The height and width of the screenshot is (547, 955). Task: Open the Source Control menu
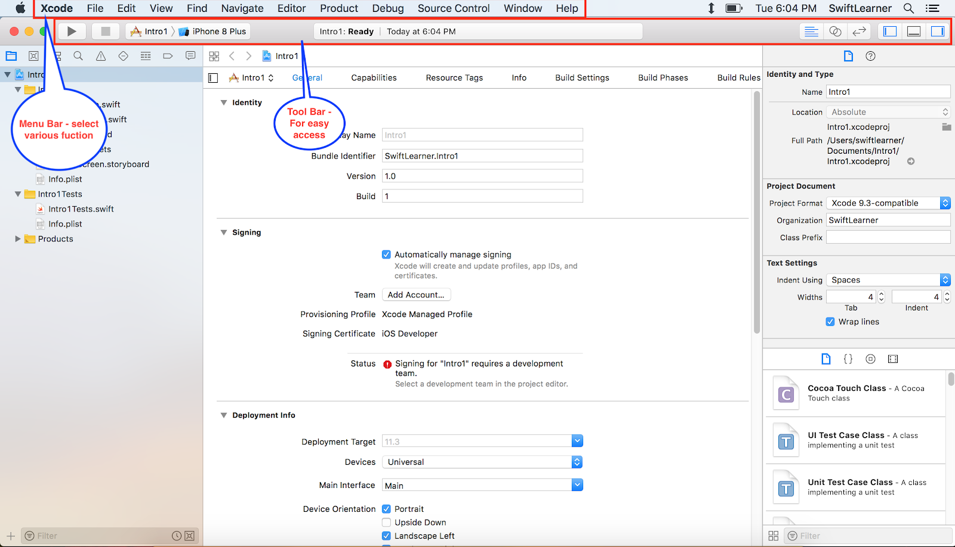point(454,8)
